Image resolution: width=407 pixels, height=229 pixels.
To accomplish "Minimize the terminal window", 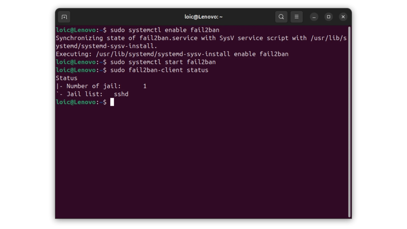I will (x=314, y=17).
